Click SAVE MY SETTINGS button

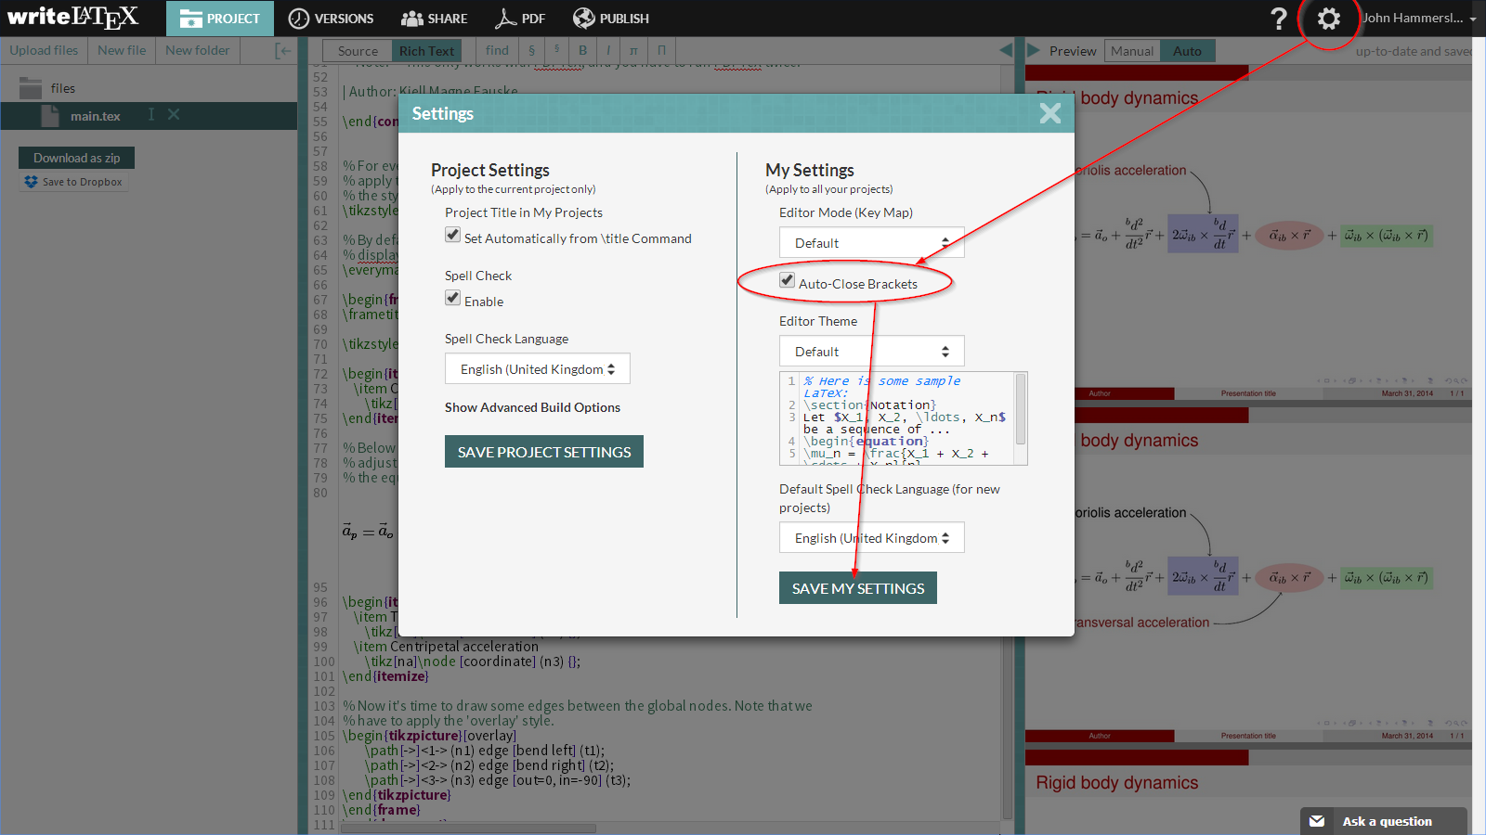click(x=857, y=587)
